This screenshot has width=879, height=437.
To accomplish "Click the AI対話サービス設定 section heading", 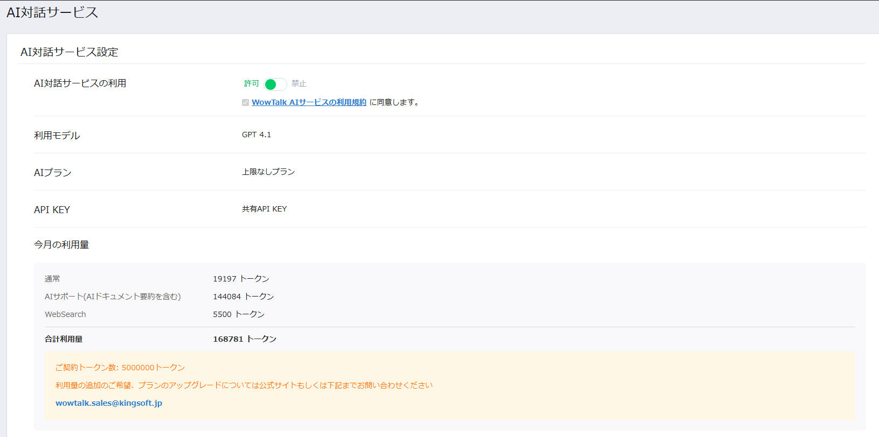I will pos(70,52).
